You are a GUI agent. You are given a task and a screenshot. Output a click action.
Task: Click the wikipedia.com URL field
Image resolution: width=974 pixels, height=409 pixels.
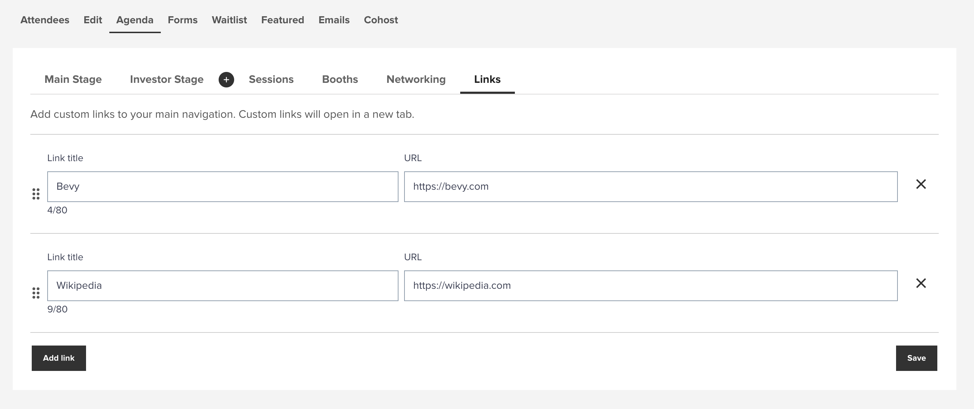tap(650, 286)
